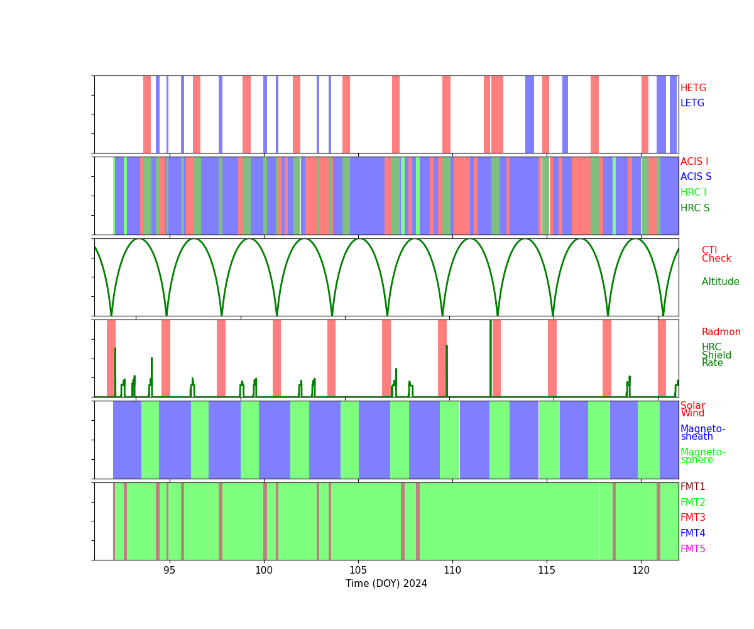This screenshot has width=754, height=629.
Task: Click the green Magnetosphere legend label
Action: pyautogui.click(x=702, y=456)
